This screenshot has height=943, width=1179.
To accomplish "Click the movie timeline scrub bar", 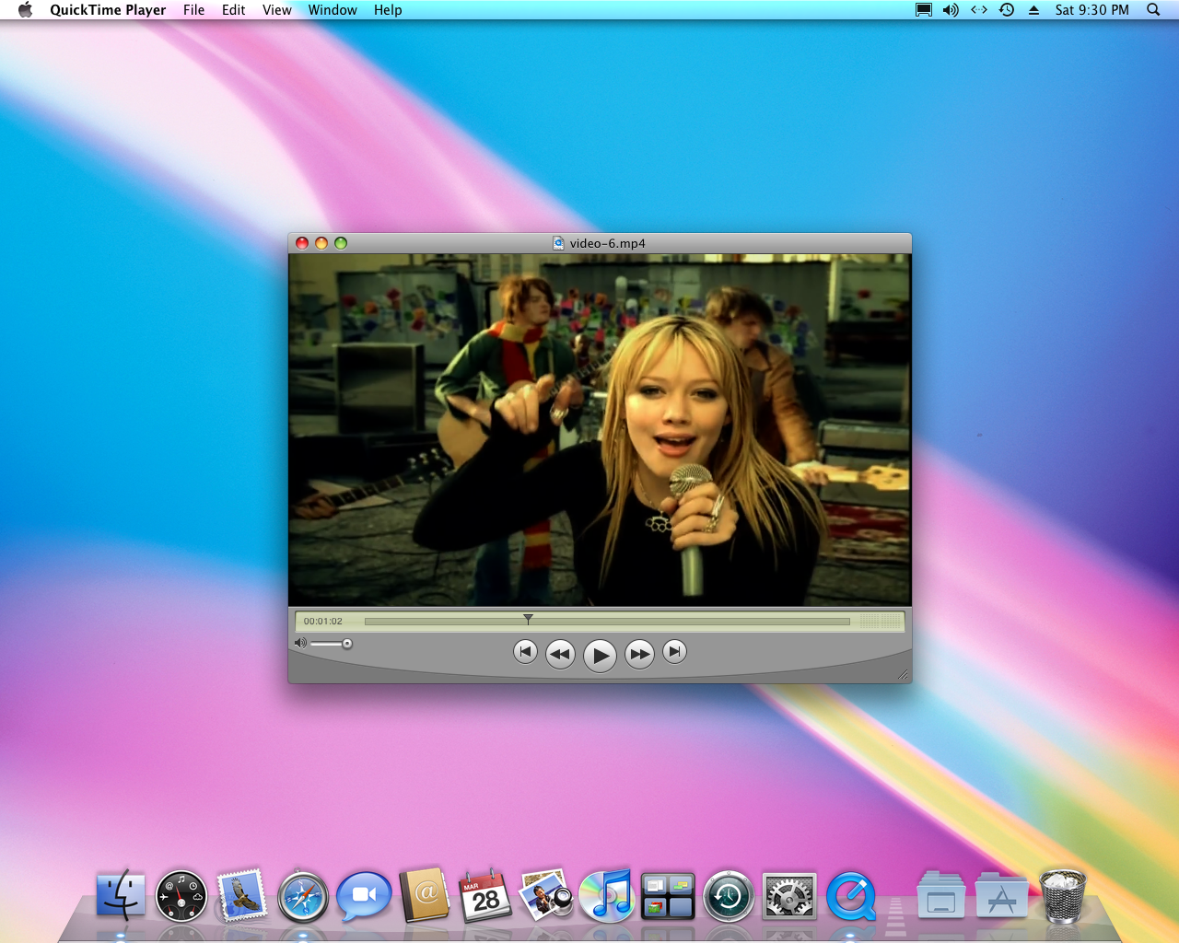I will point(607,622).
